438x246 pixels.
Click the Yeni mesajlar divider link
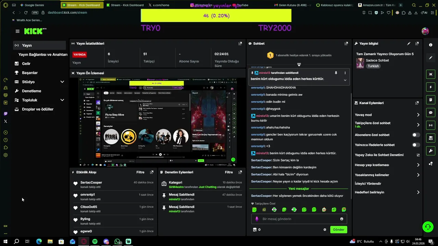point(299,189)
